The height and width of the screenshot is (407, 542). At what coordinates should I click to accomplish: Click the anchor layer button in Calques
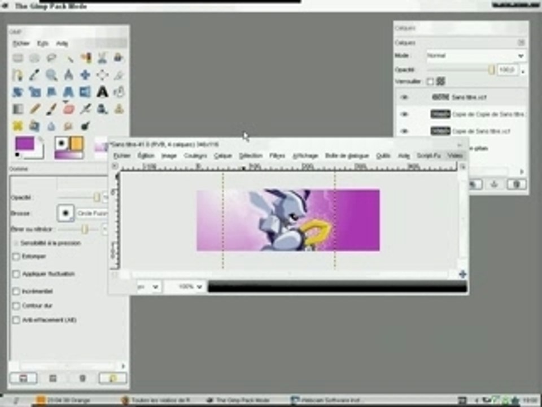pyautogui.click(x=495, y=184)
